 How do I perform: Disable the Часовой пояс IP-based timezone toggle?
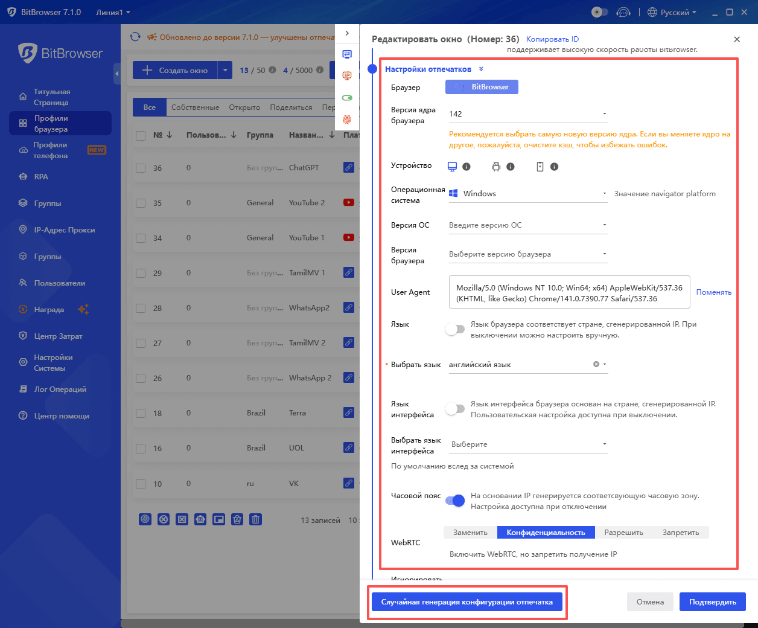(454, 501)
